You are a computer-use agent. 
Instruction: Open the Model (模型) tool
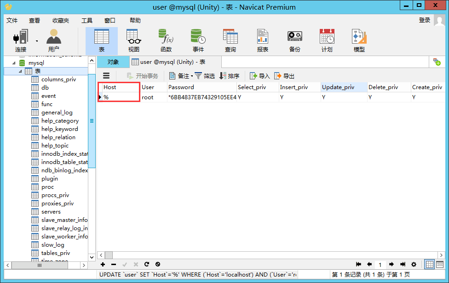point(359,40)
